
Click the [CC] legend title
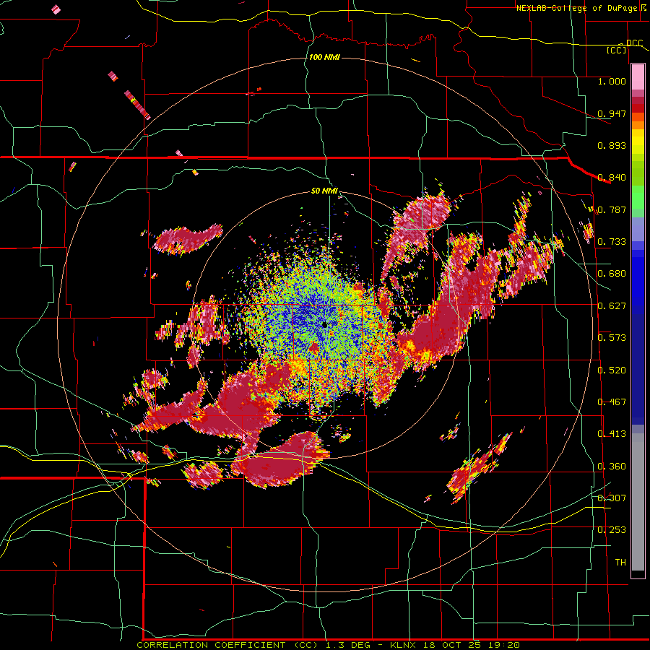click(x=617, y=50)
